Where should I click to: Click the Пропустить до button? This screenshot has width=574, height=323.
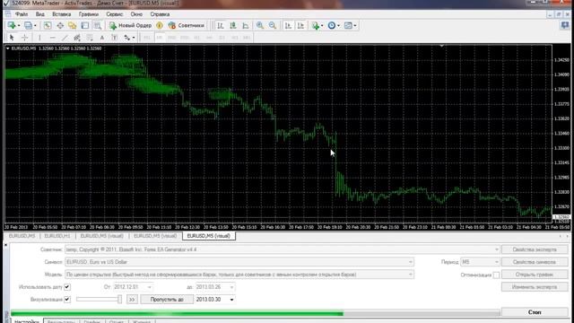tap(167, 299)
